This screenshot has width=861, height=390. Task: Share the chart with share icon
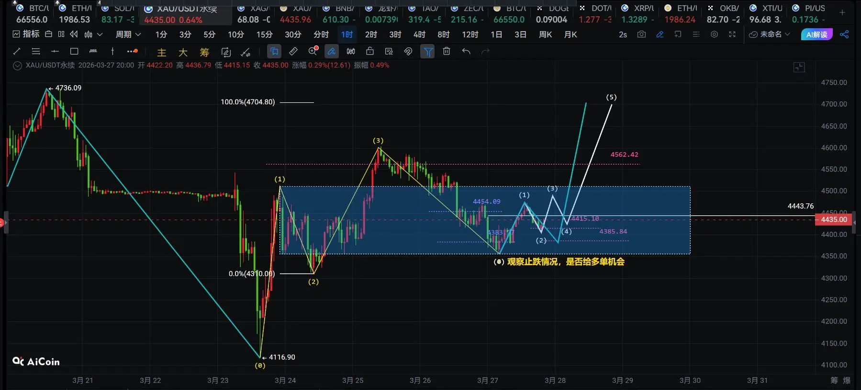pos(844,34)
